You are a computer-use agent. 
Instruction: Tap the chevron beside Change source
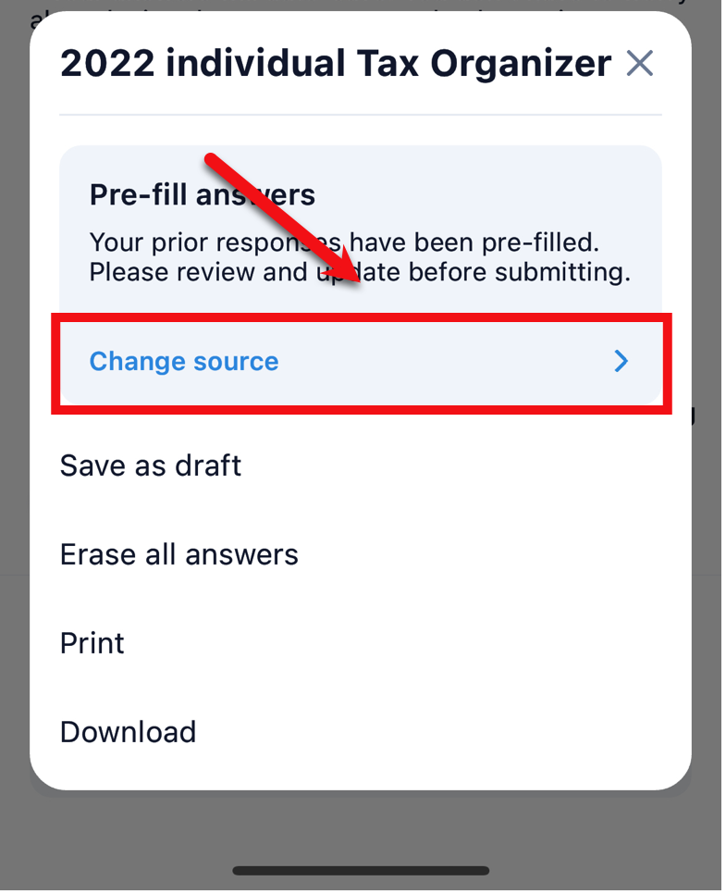[621, 362]
